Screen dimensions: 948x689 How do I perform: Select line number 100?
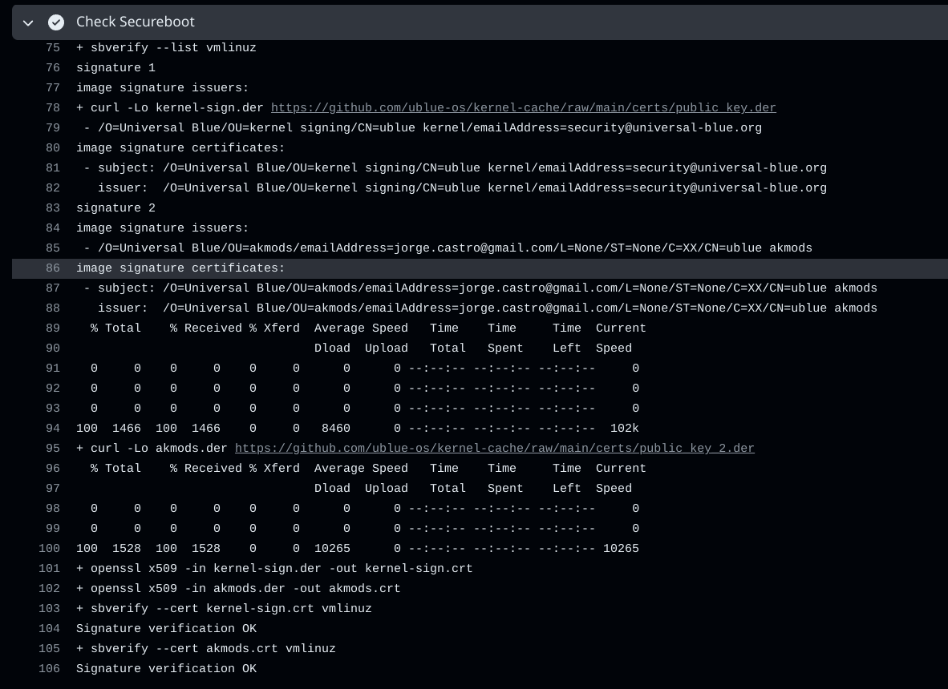tap(50, 548)
